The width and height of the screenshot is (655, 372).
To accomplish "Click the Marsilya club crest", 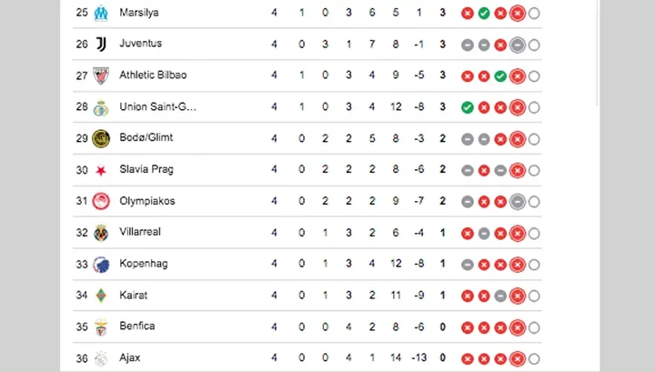I will tap(101, 13).
